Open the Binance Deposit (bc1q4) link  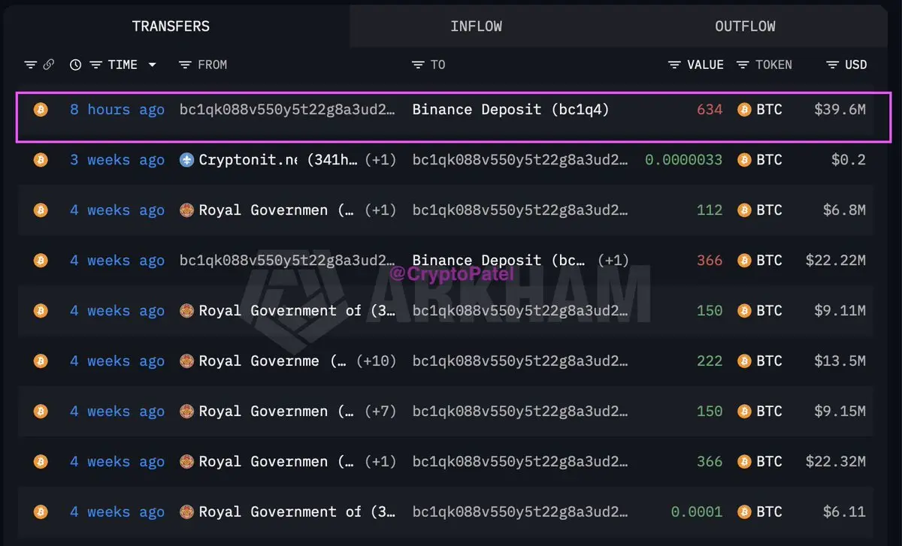point(510,110)
